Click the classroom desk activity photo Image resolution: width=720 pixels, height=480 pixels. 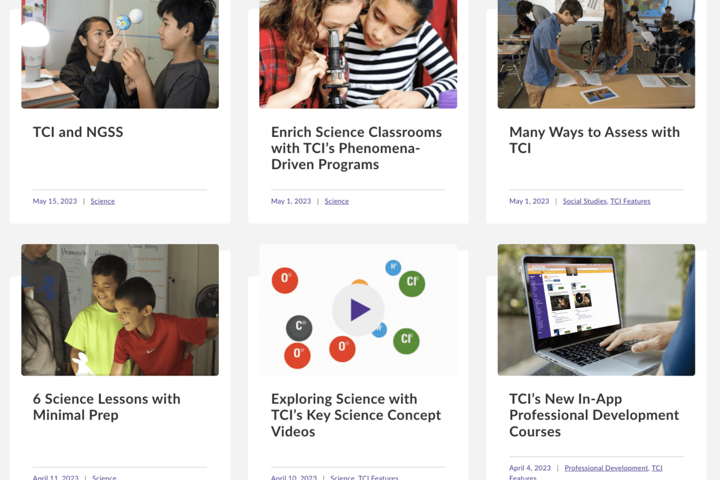point(596,54)
